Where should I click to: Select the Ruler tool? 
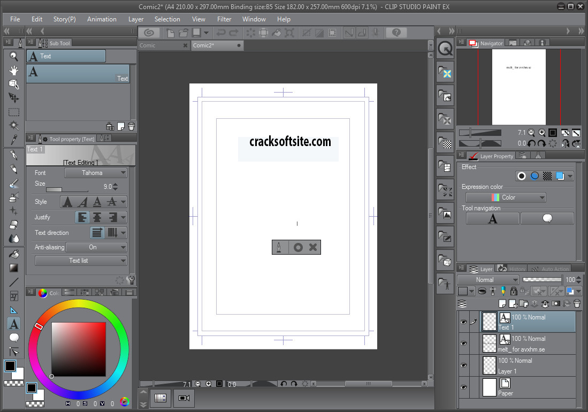click(14, 310)
